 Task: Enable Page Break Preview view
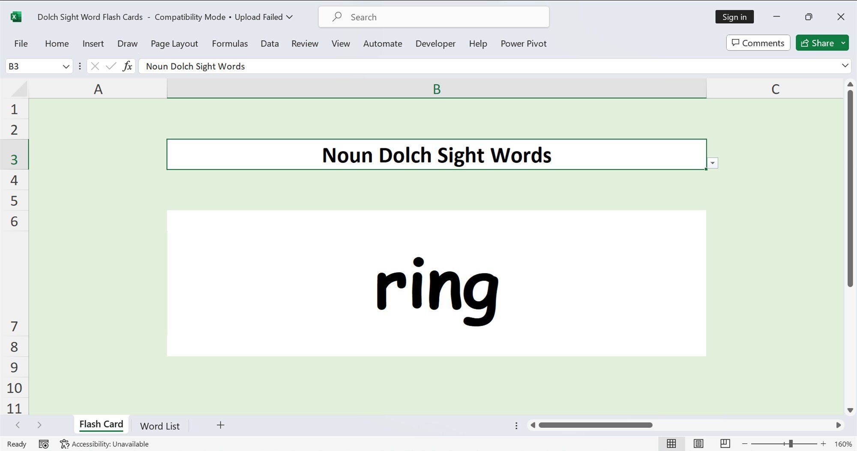(x=725, y=444)
